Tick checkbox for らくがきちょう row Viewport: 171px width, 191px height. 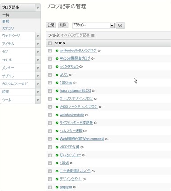pyautogui.click(x=50, y=67)
